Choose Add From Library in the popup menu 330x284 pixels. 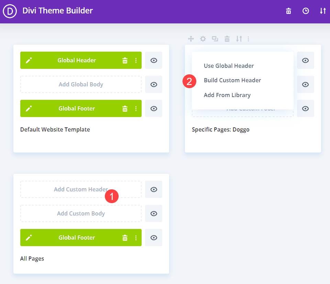pyautogui.click(x=227, y=95)
